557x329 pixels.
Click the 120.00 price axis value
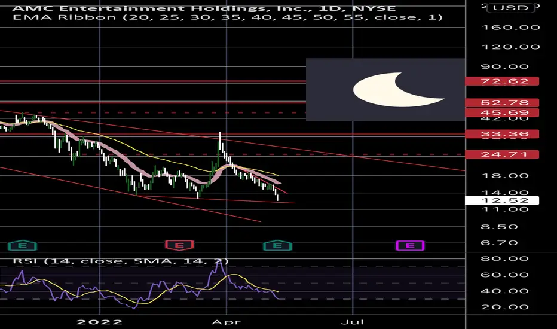[511, 47]
